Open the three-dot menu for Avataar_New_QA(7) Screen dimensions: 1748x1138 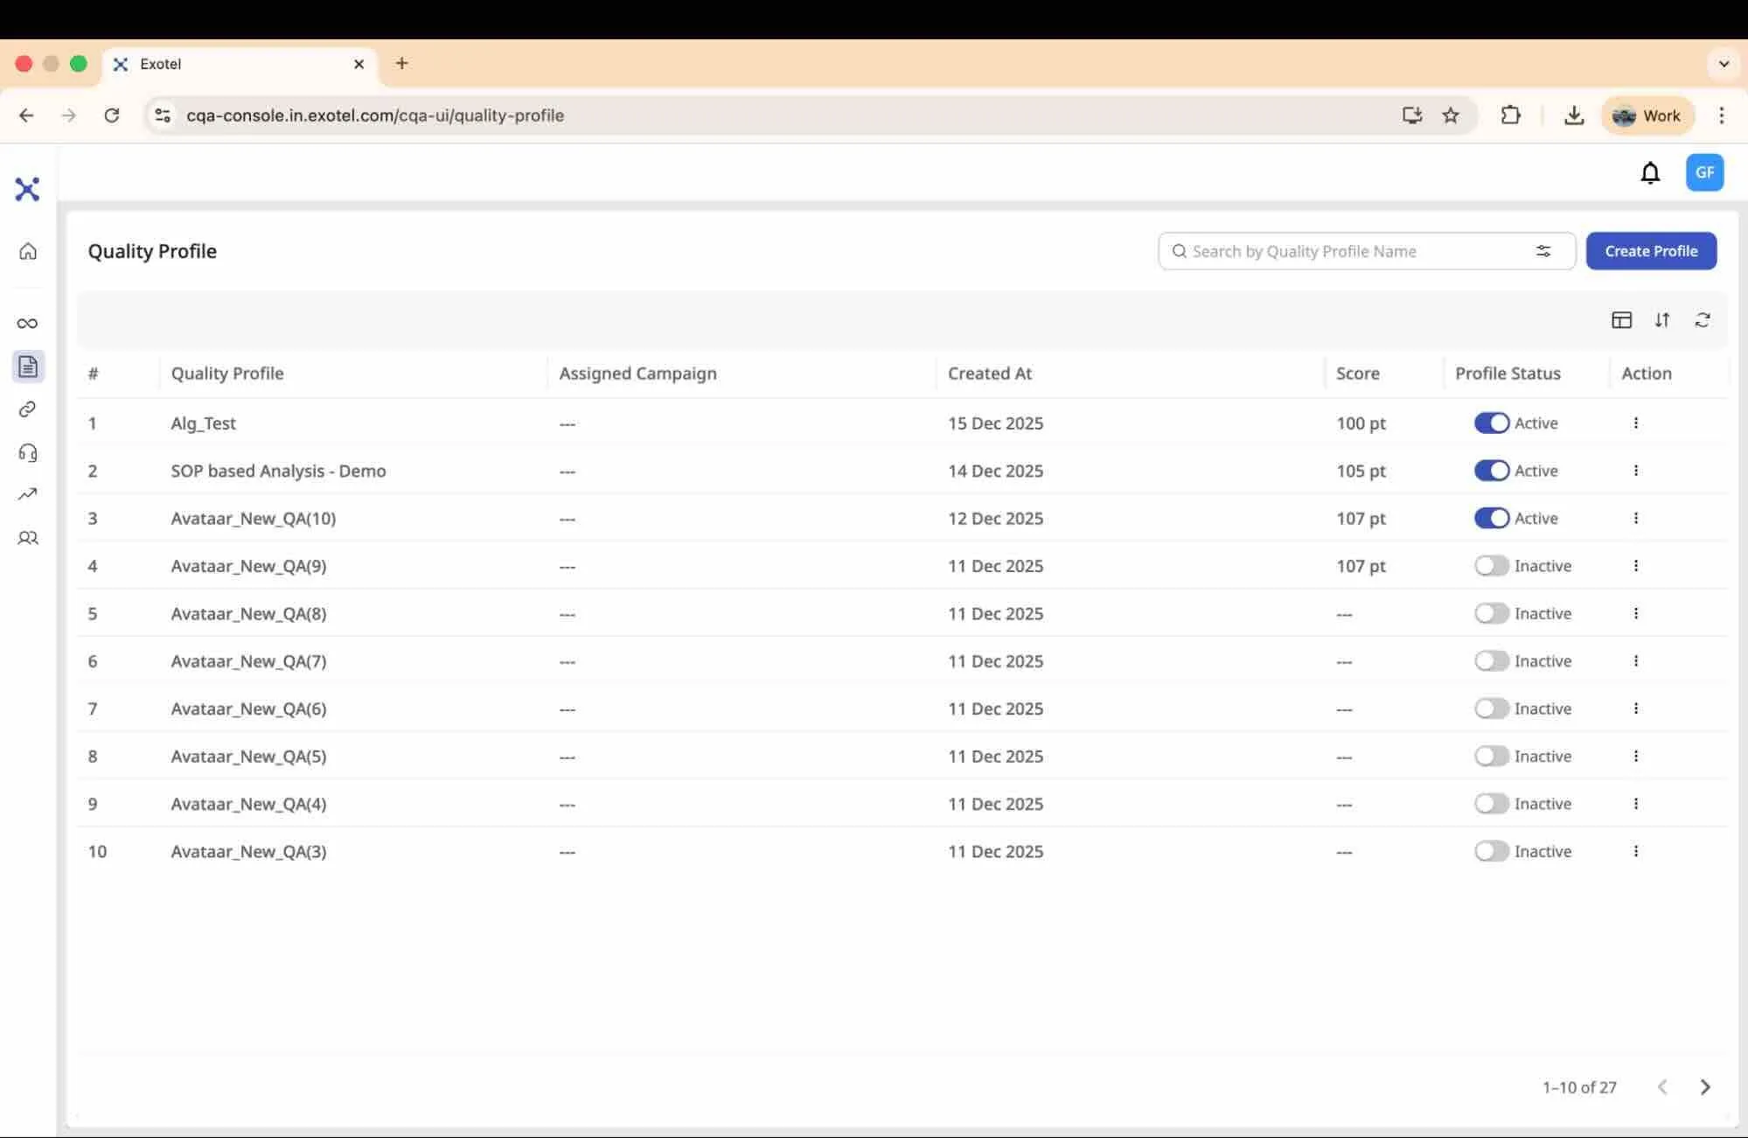[1636, 661]
